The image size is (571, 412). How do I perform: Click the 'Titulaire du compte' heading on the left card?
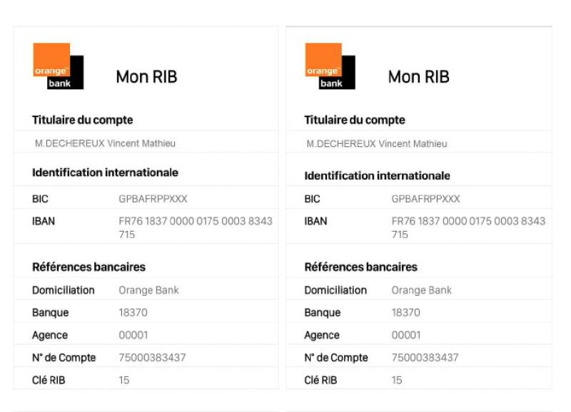tap(82, 120)
